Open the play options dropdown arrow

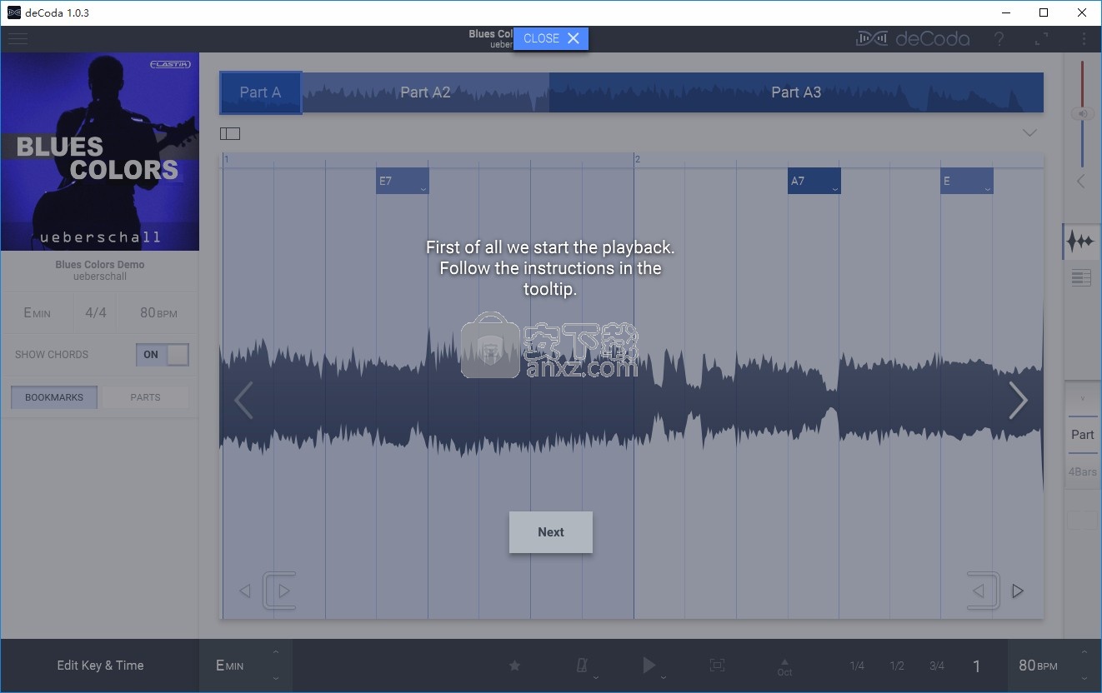(x=664, y=678)
